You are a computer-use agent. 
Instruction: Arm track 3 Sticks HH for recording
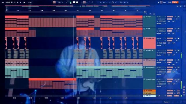pyautogui.click(x=178, y=38)
